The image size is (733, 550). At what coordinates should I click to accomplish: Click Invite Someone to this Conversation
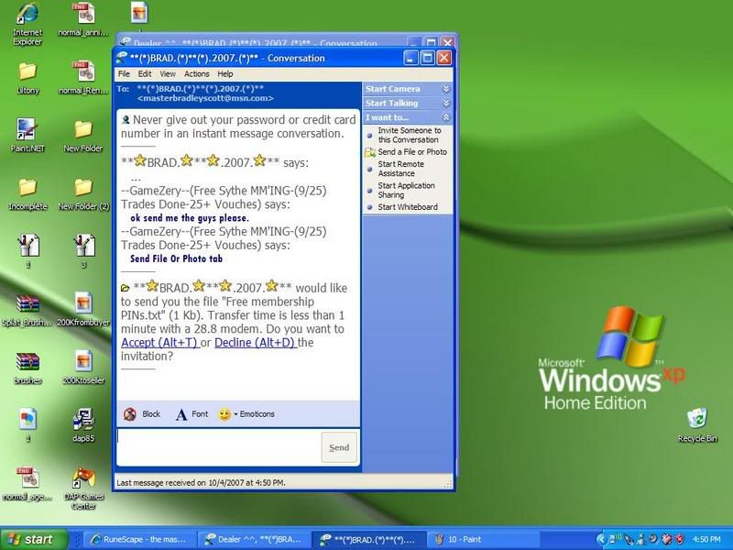pos(410,135)
